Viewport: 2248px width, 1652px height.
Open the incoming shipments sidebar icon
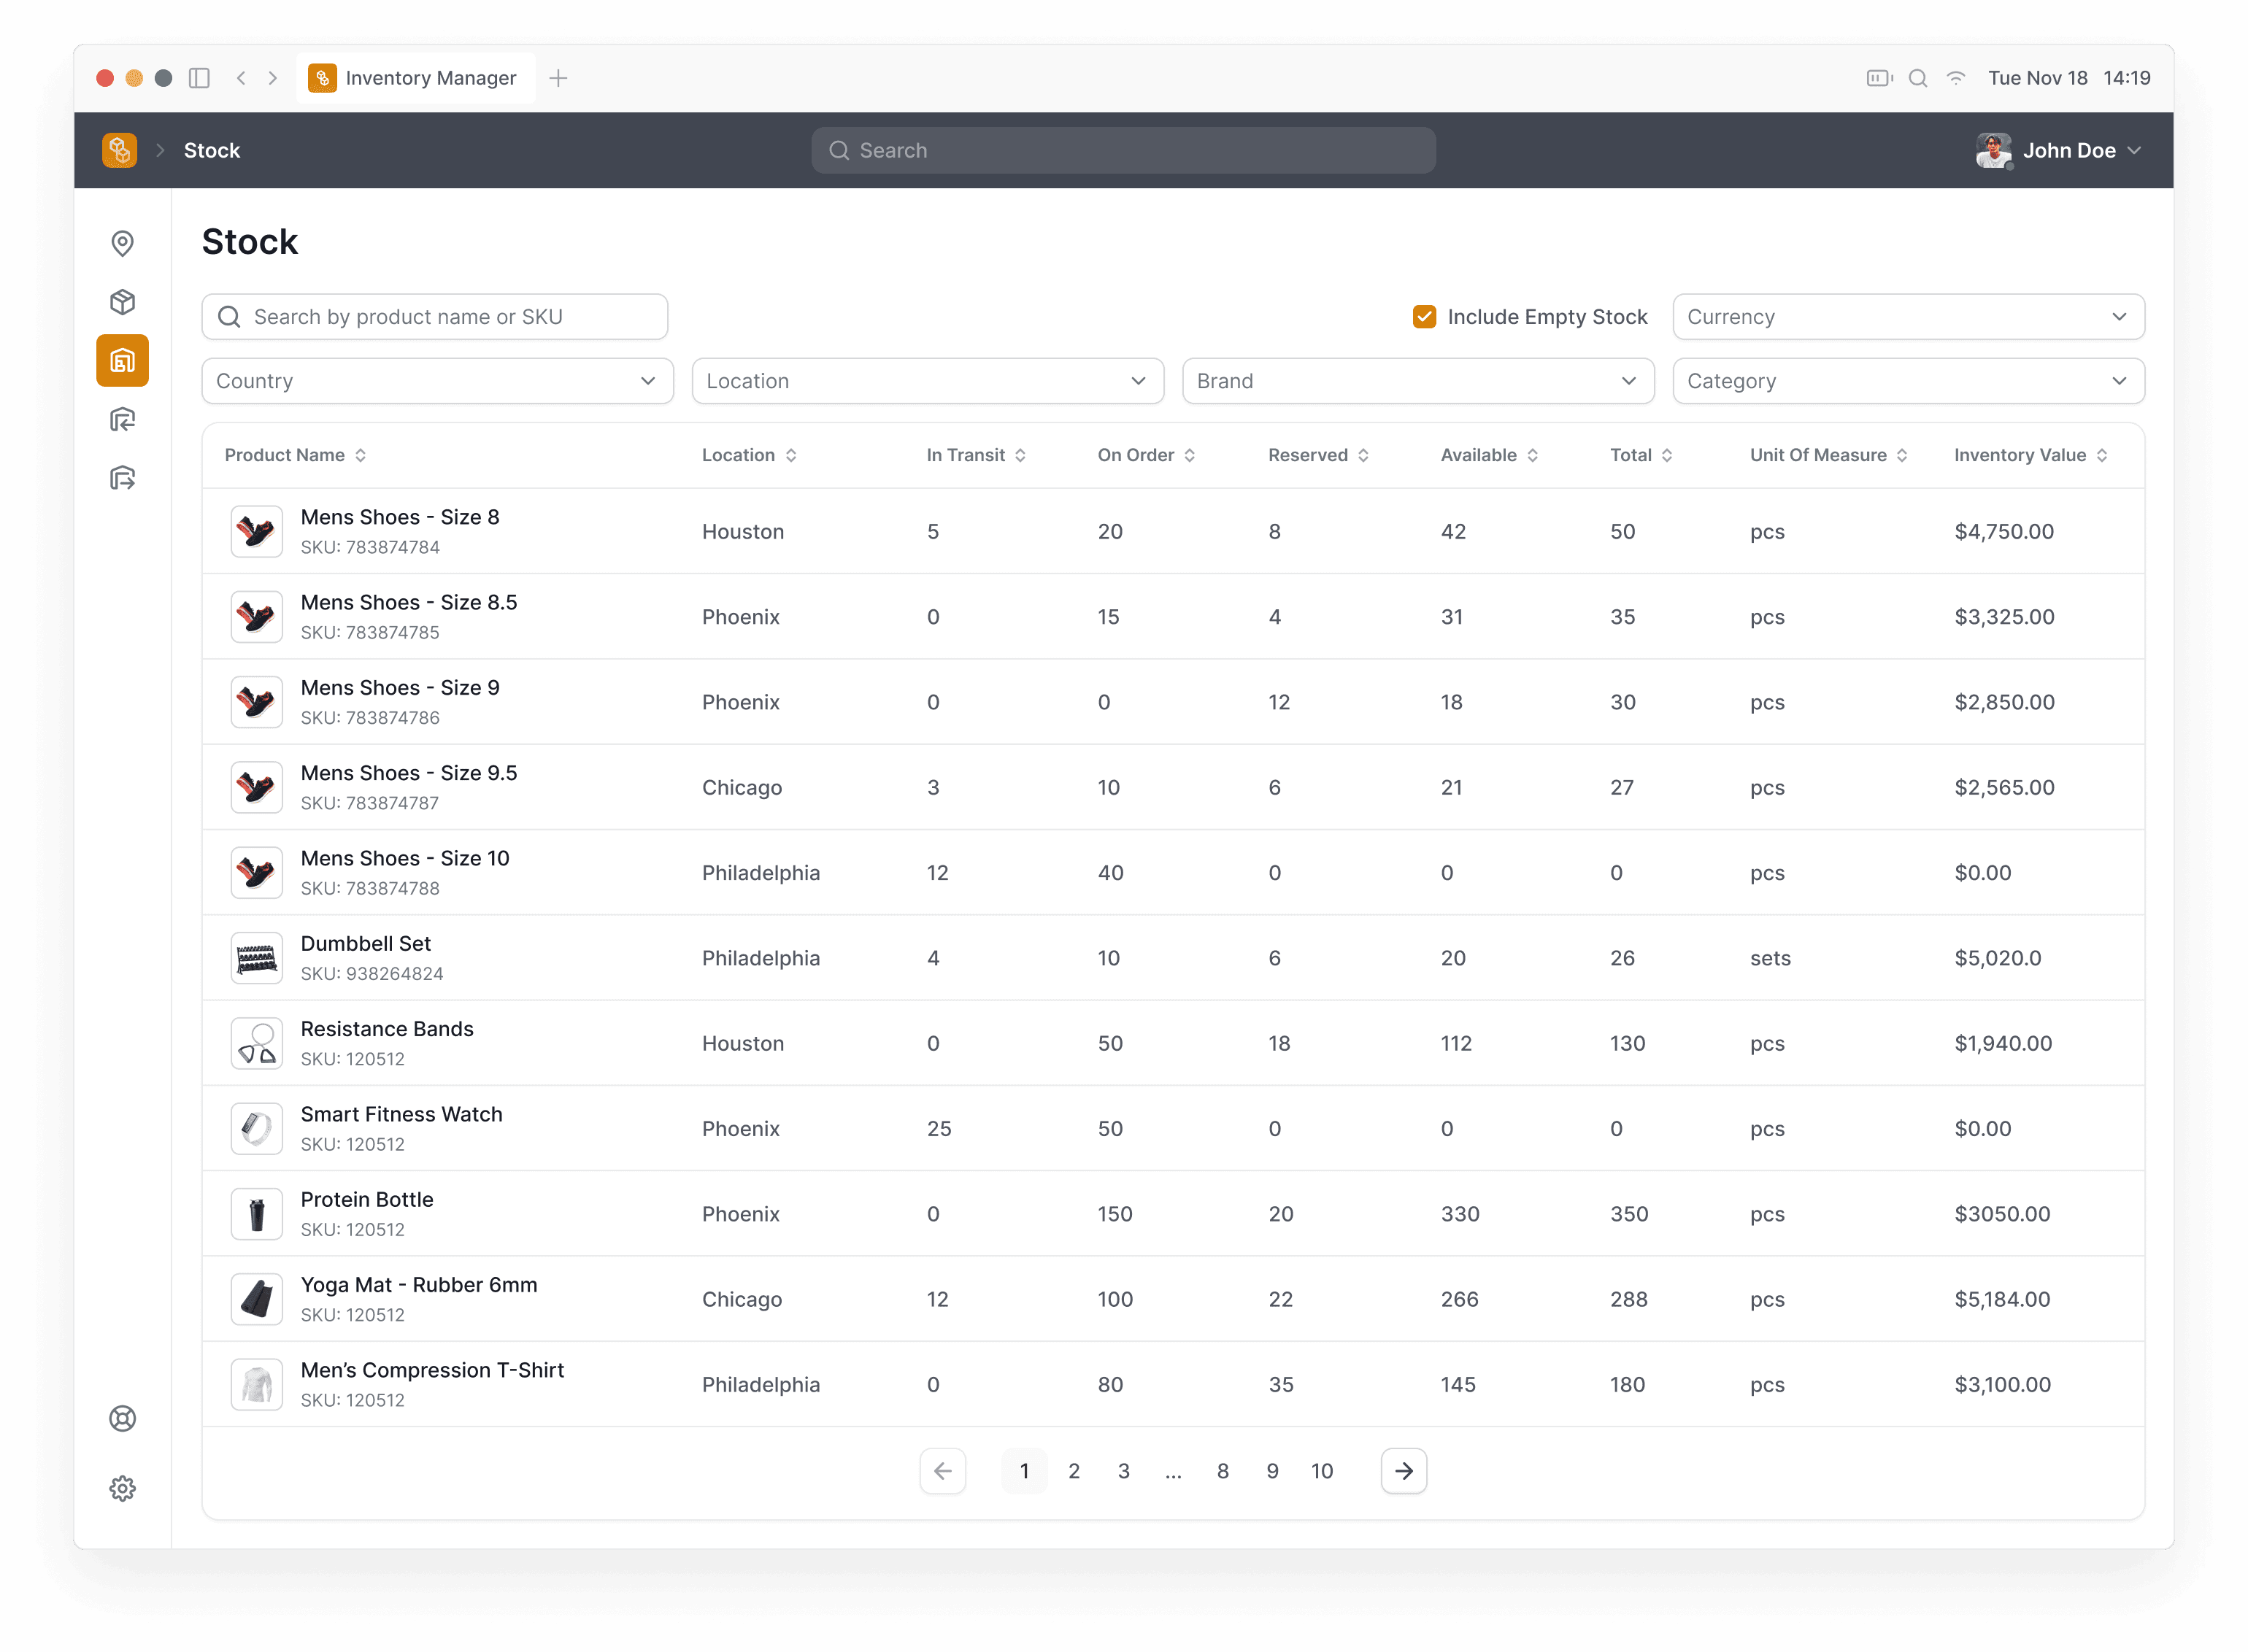122,419
